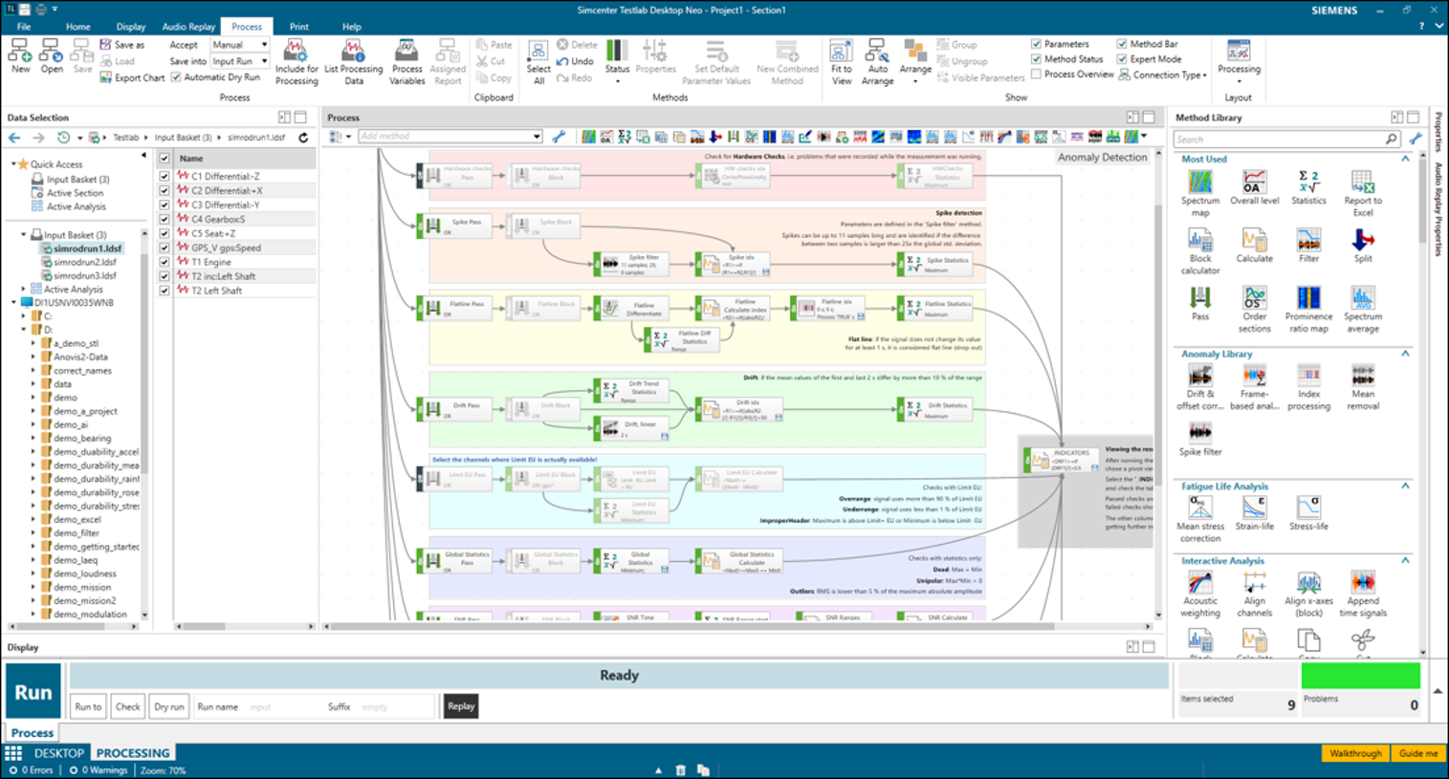Choose the Spike filter anomaly method

pos(1199,433)
